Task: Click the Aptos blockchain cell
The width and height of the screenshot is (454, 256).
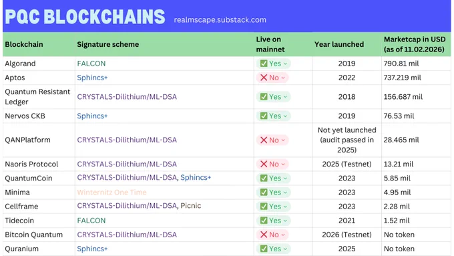Action: [x=39, y=78]
